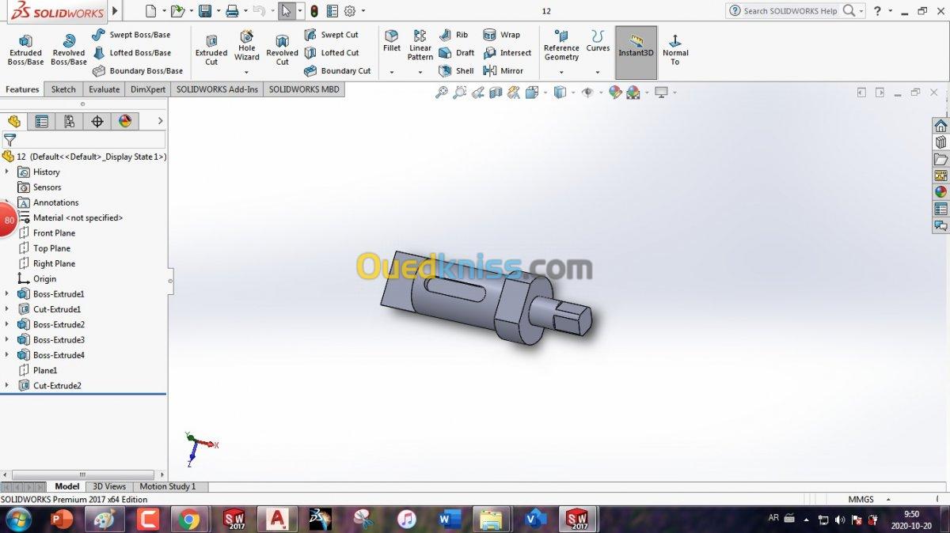
Task: Open the Evaluate tab
Action: 104,89
